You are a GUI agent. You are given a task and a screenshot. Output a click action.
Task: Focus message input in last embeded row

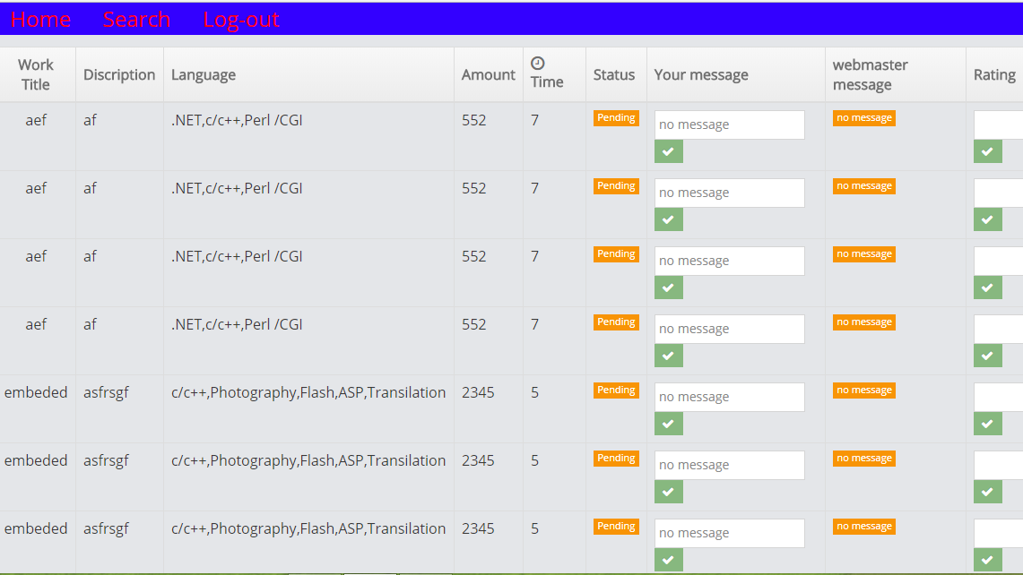pyautogui.click(x=729, y=534)
